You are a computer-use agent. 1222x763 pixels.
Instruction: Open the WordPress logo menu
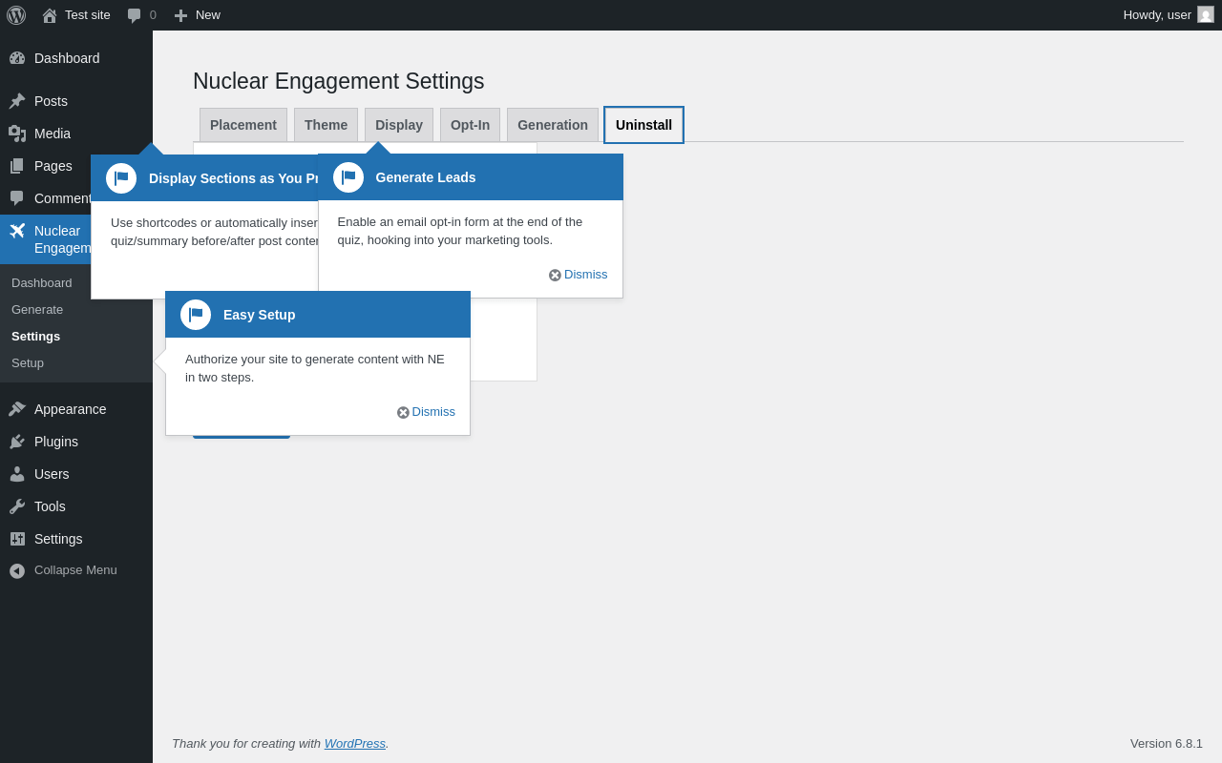pos(16,15)
